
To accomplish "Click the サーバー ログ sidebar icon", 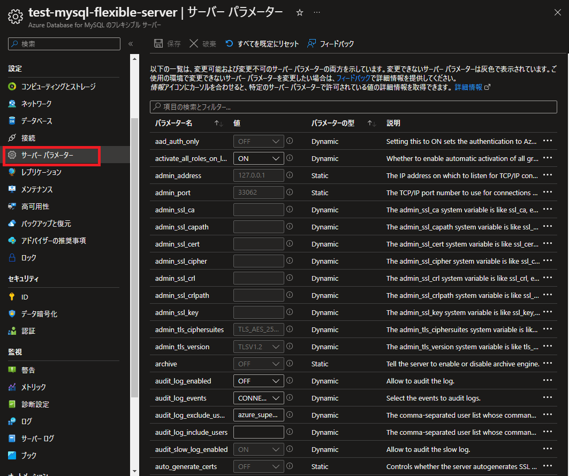I will coord(12,438).
